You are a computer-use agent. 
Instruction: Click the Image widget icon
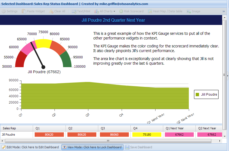(x=189, y=11)
